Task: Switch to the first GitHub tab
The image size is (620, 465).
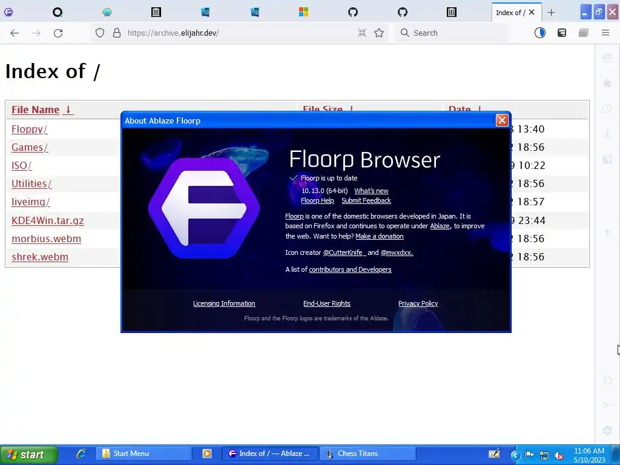Action: [x=353, y=12]
